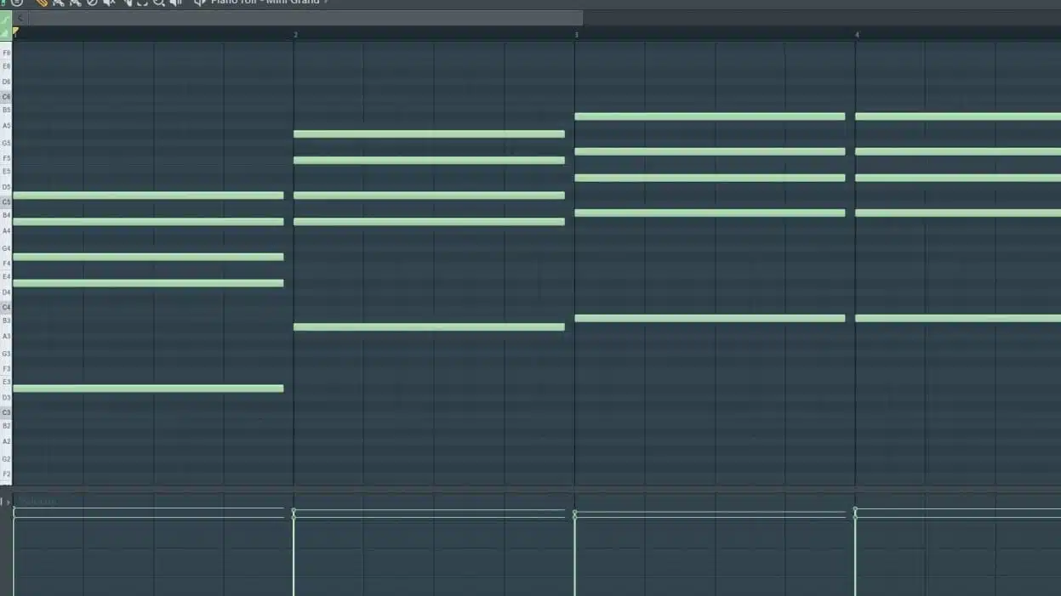Click the B2 key on the keyboard

(6, 426)
